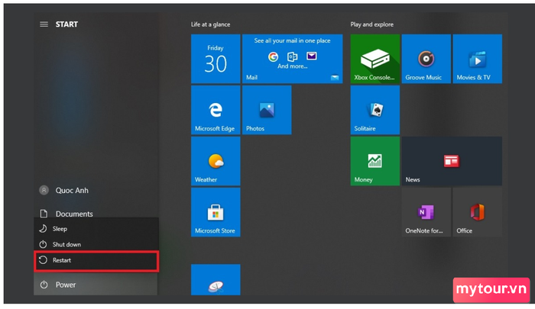Open the Movies & TV tile

[x=478, y=59]
